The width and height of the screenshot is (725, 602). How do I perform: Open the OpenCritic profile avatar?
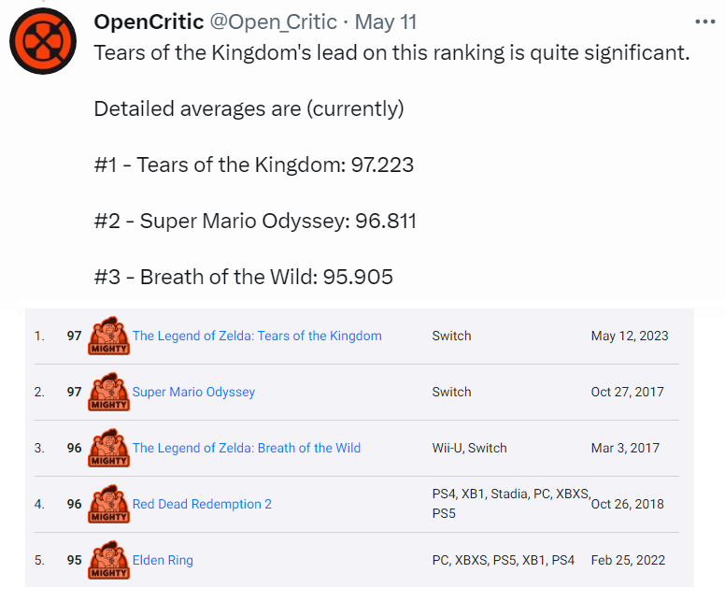[43, 41]
